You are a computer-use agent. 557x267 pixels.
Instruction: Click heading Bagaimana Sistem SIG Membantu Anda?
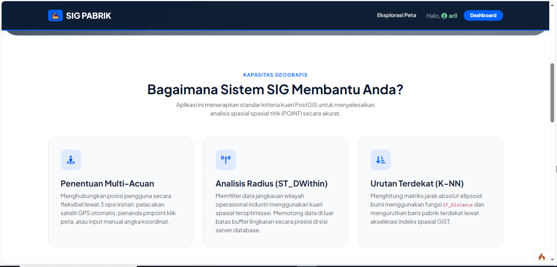point(275,89)
